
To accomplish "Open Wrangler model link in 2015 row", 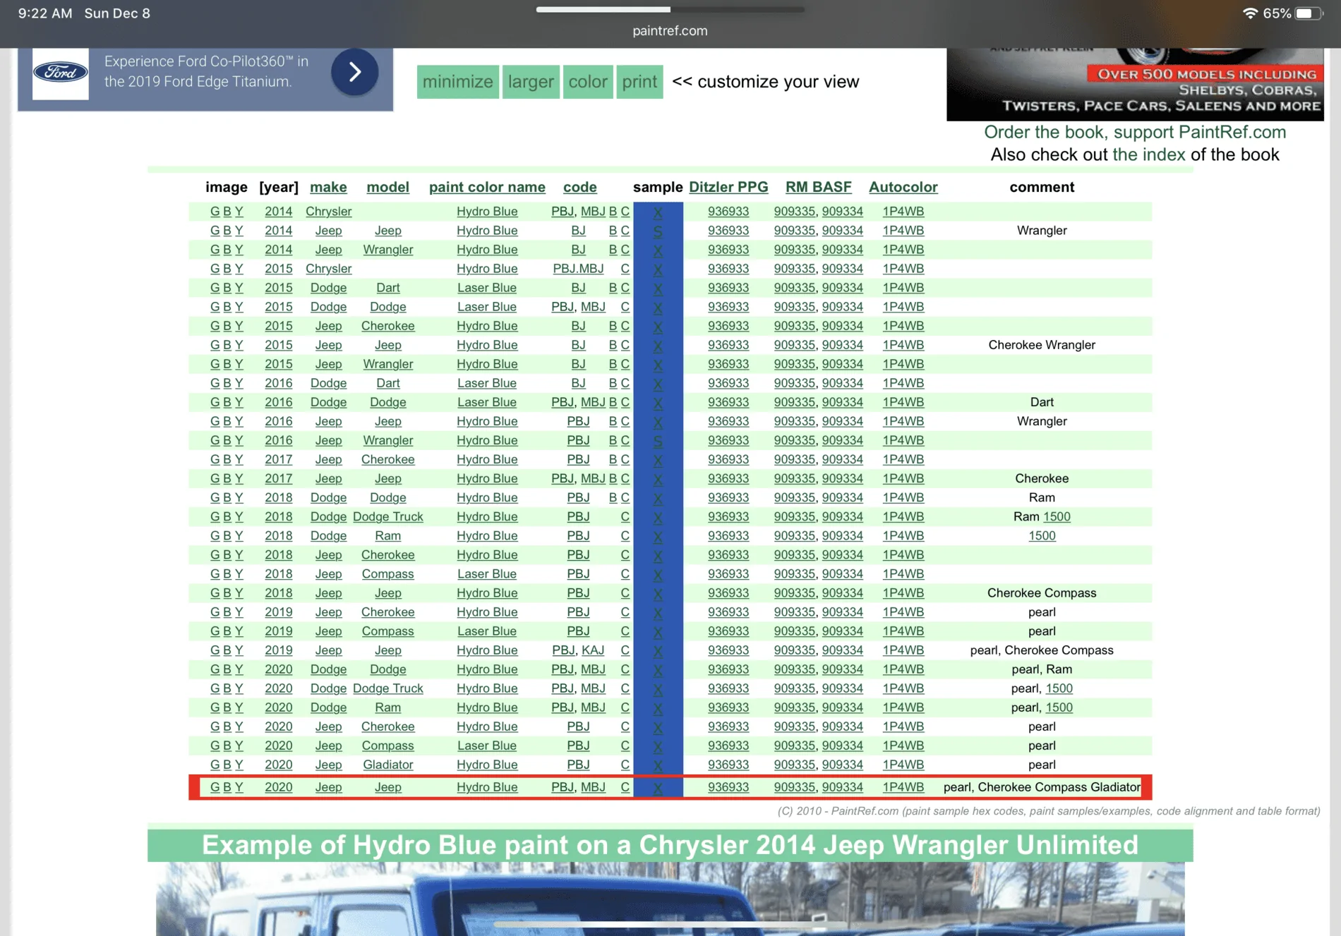I will coord(388,364).
